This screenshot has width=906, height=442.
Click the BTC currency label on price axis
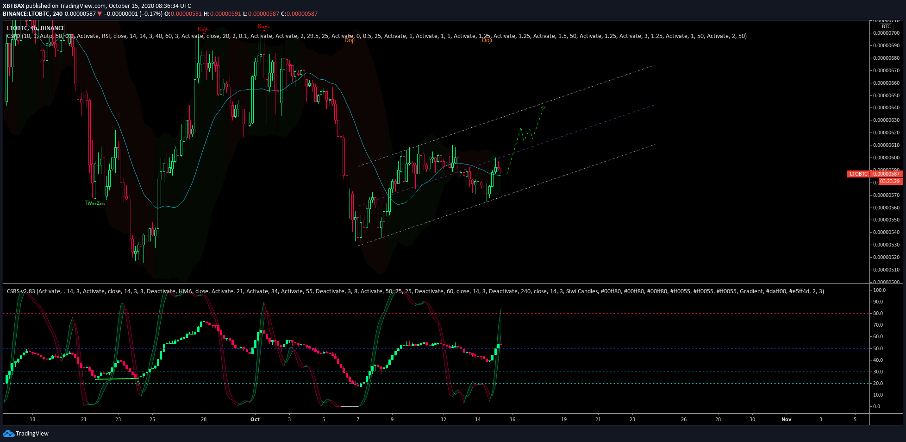tap(886, 27)
